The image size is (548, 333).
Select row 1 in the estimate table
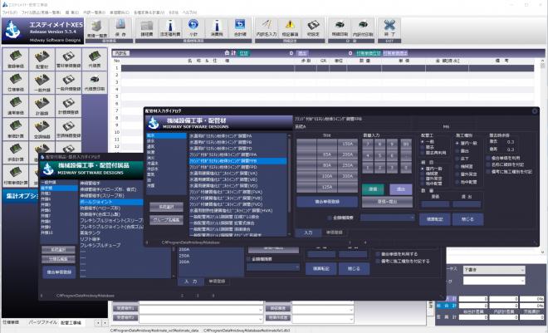pyautogui.click(x=327, y=68)
